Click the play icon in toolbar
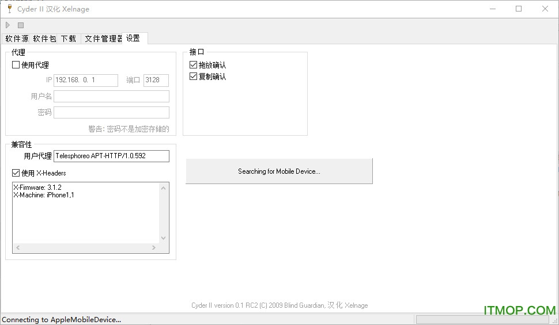 7,25
